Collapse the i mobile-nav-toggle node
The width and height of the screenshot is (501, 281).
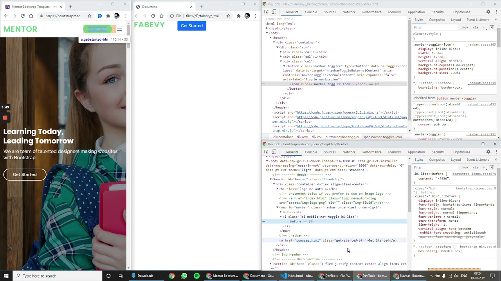(x=281, y=217)
